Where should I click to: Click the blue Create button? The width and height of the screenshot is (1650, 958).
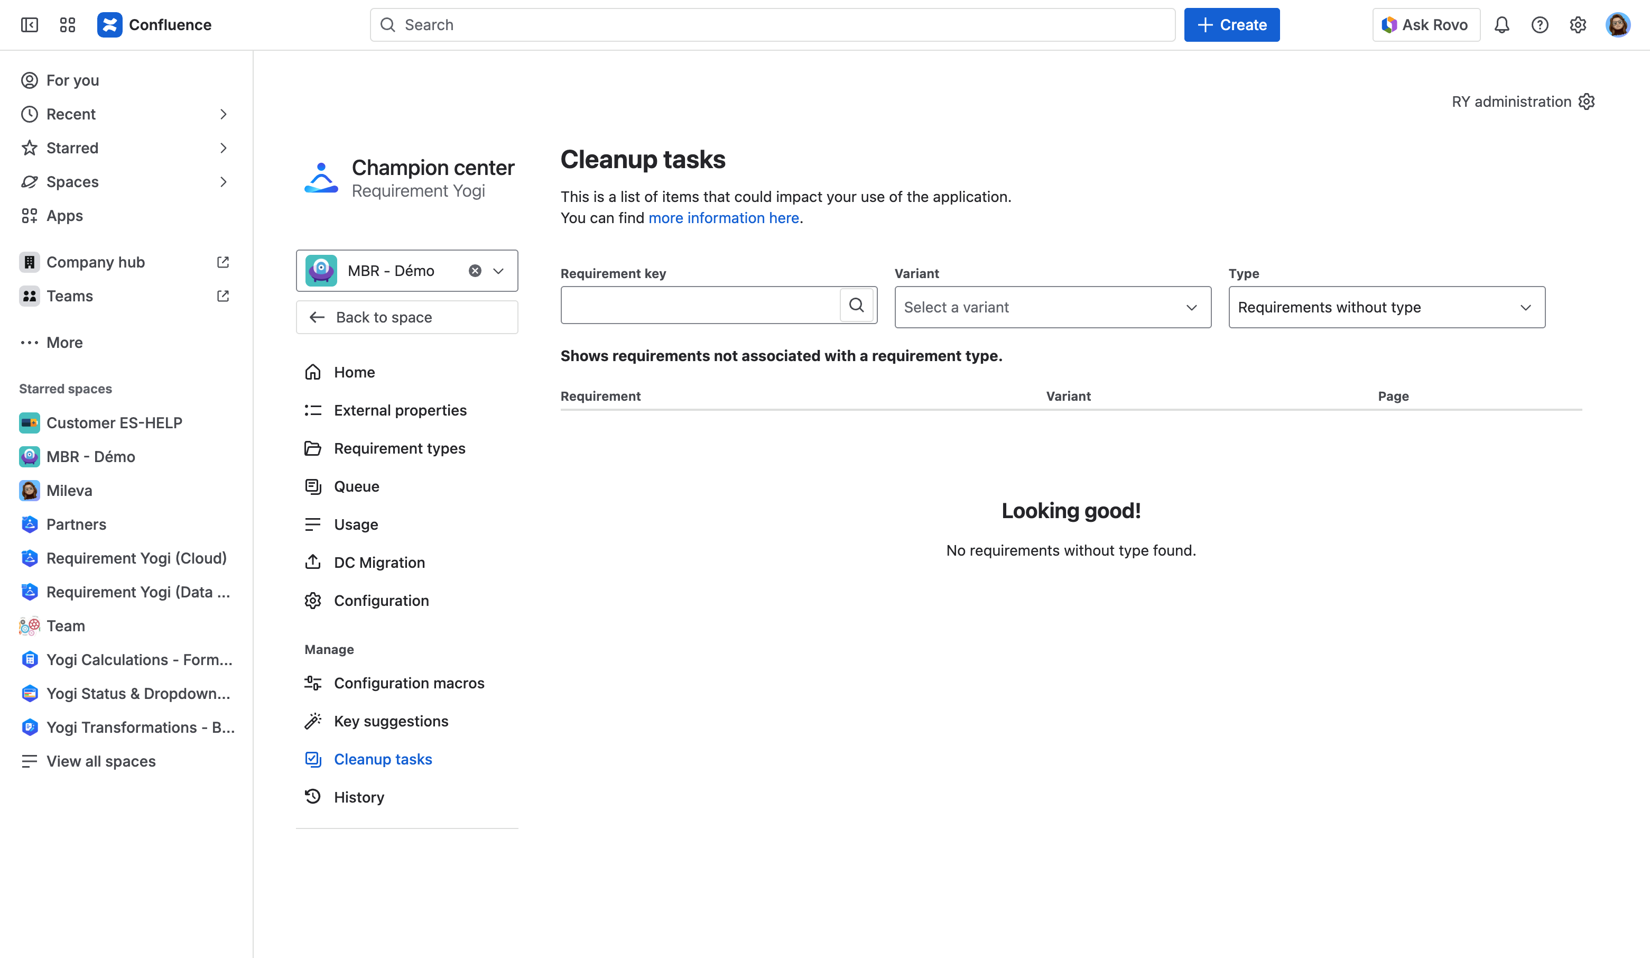point(1231,25)
